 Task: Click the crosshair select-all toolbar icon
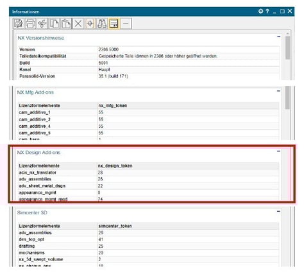point(90,23)
